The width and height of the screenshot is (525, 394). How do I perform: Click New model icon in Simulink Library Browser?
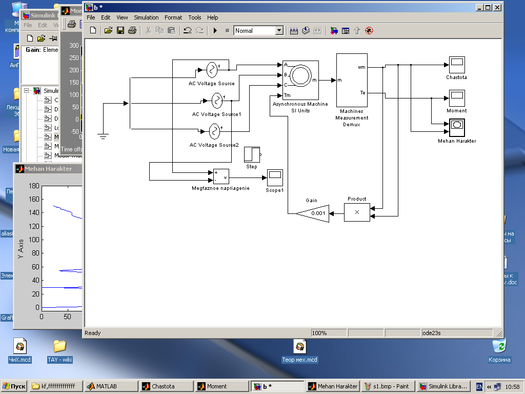30,38
